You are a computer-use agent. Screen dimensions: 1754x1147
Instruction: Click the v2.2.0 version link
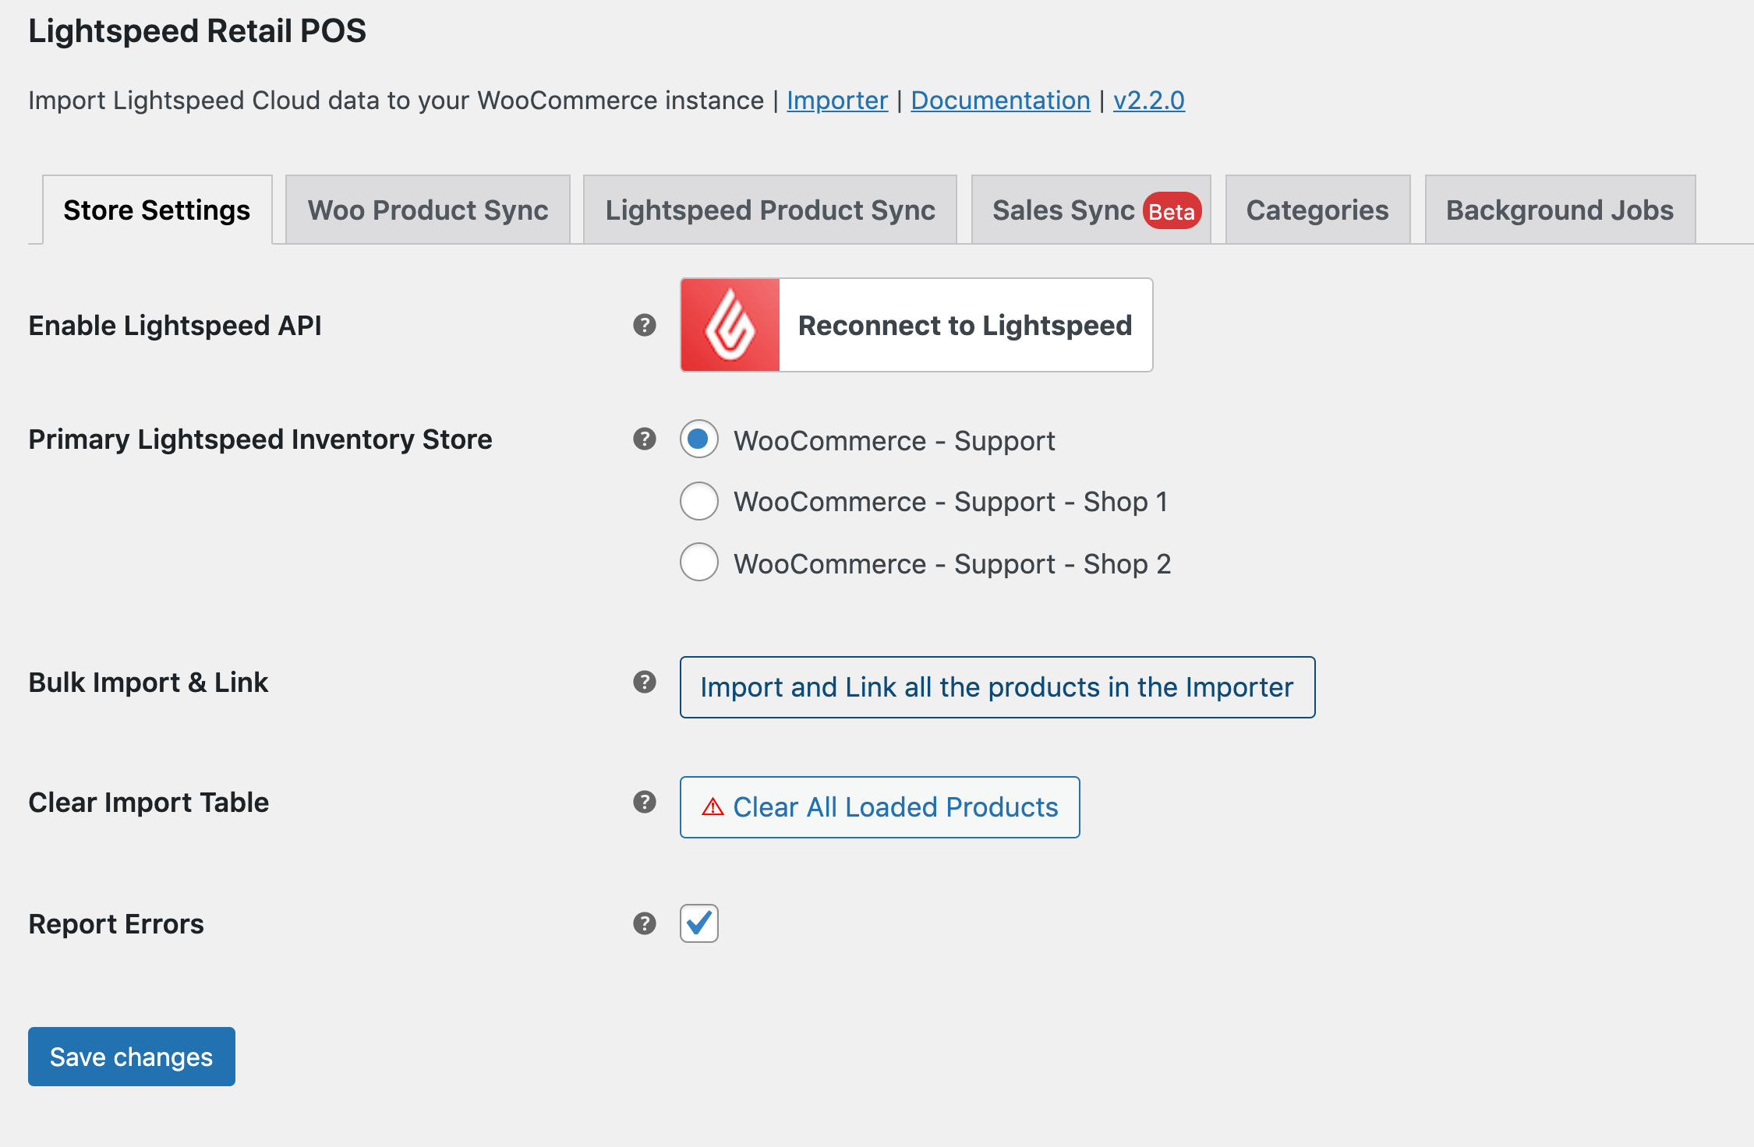(1149, 101)
